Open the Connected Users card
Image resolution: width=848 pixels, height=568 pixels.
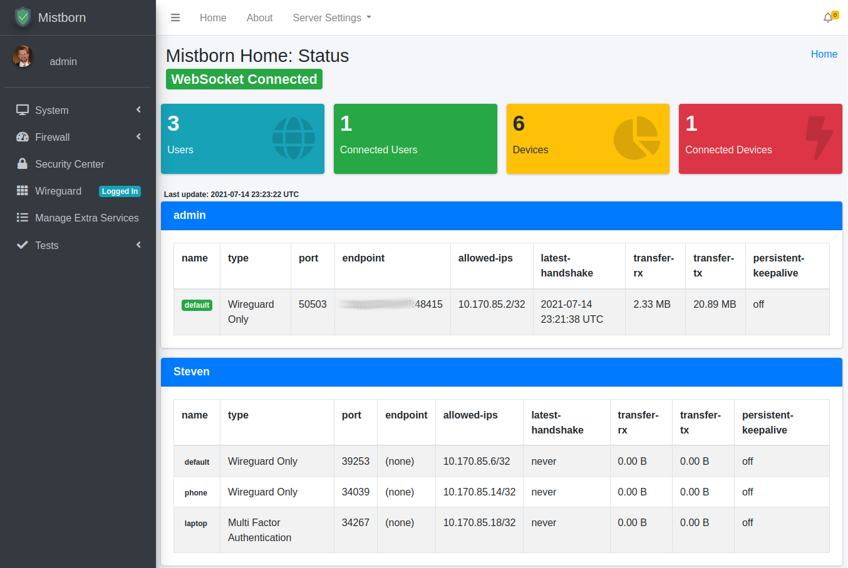click(415, 139)
